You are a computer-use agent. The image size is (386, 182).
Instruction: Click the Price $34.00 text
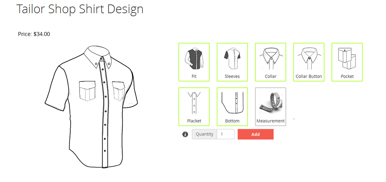(x=34, y=34)
